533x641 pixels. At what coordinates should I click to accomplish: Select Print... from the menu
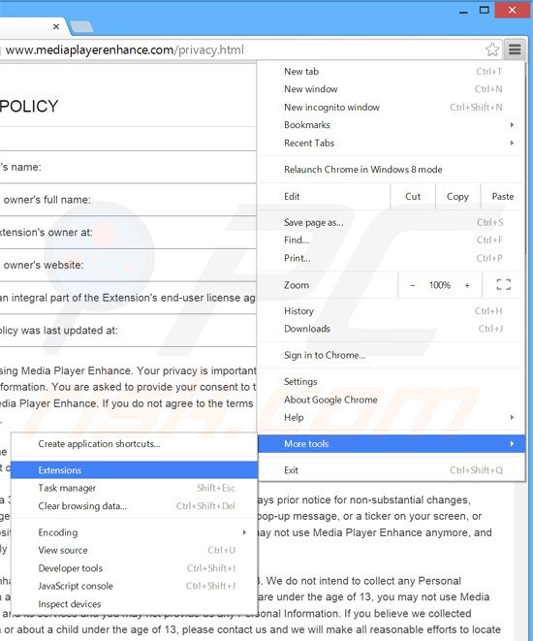pyautogui.click(x=392, y=258)
